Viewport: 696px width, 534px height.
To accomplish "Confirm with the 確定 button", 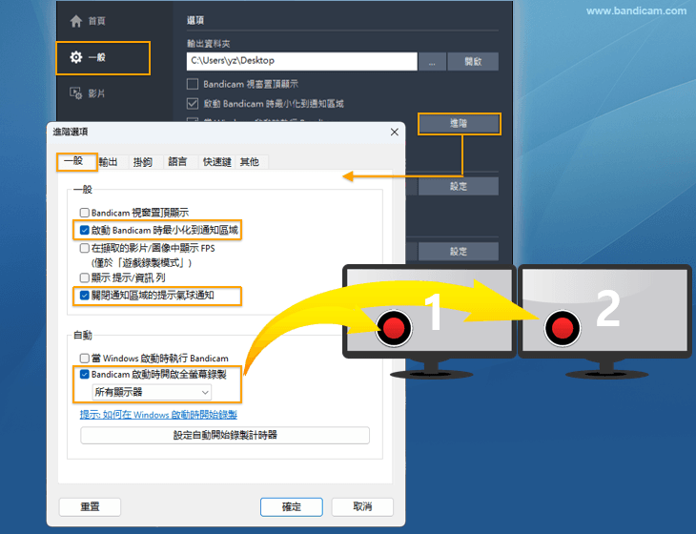I will pos(292,506).
